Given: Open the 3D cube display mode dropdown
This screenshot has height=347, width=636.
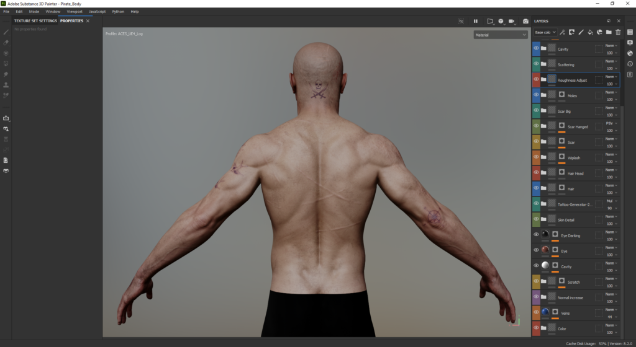Looking at the screenshot, I should click(x=501, y=21).
